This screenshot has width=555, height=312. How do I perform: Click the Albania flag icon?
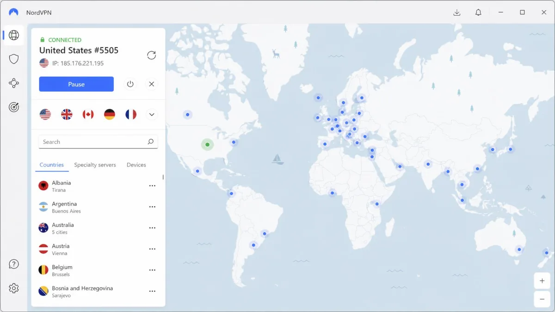tap(43, 186)
